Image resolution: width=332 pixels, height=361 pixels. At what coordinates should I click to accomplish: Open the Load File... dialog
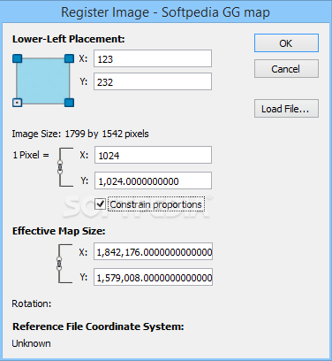pyautogui.click(x=286, y=109)
